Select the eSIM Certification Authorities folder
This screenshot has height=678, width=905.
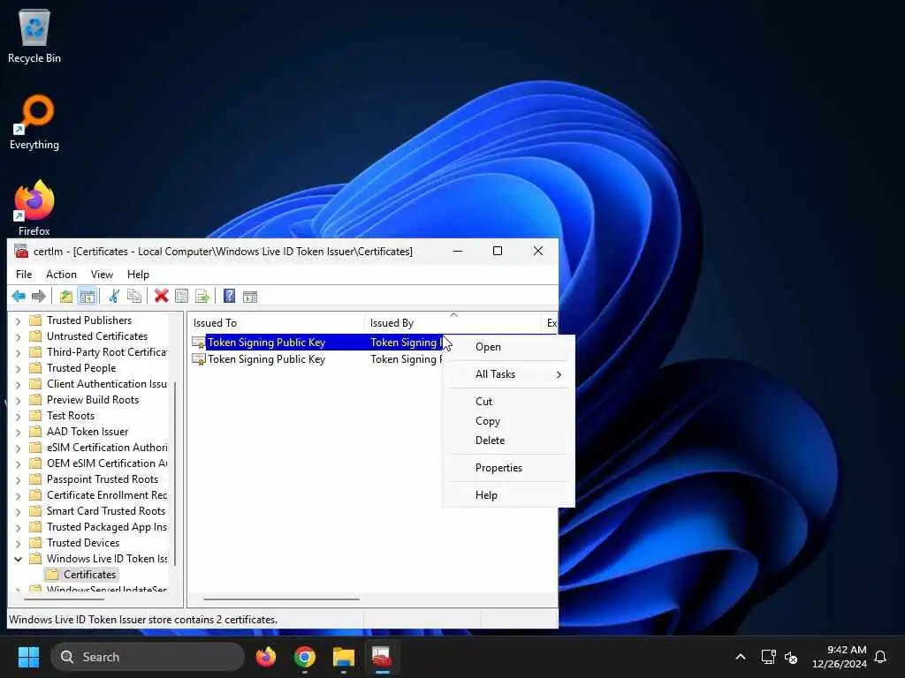99,448
